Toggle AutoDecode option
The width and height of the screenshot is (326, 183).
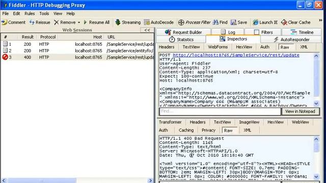(x=158, y=22)
